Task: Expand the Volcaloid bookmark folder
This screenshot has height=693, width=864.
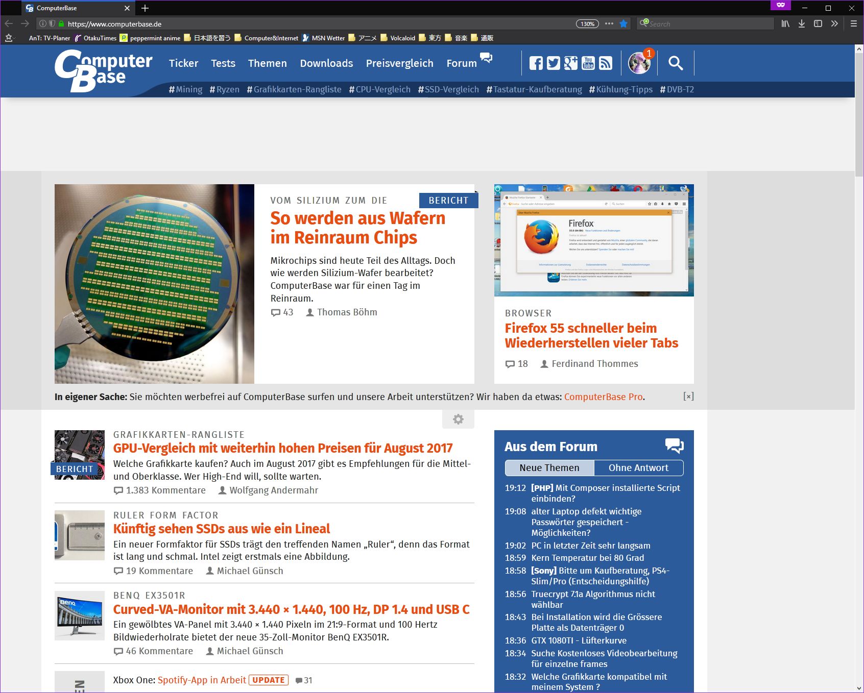Action: pyautogui.click(x=398, y=38)
